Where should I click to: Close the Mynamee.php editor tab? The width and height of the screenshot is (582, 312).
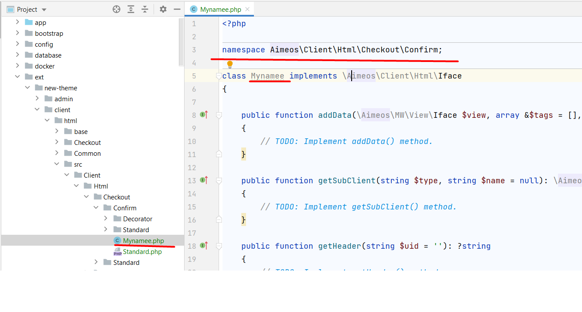point(248,9)
